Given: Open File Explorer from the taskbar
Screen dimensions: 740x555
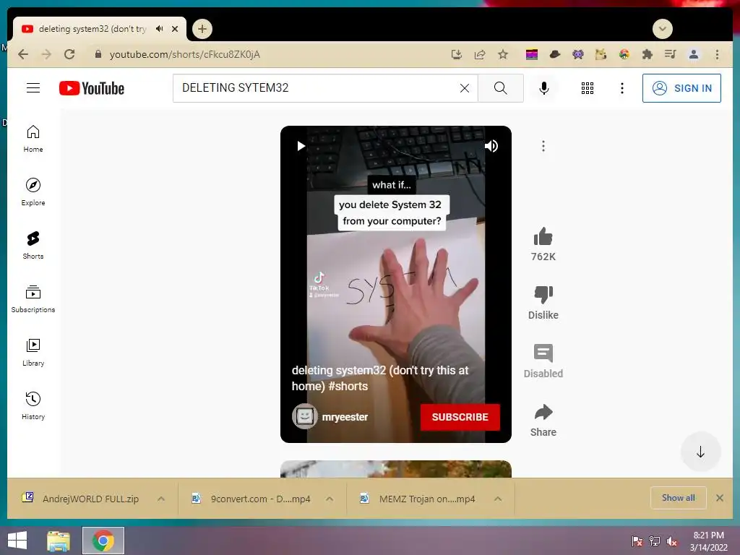Looking at the screenshot, I should click(59, 541).
